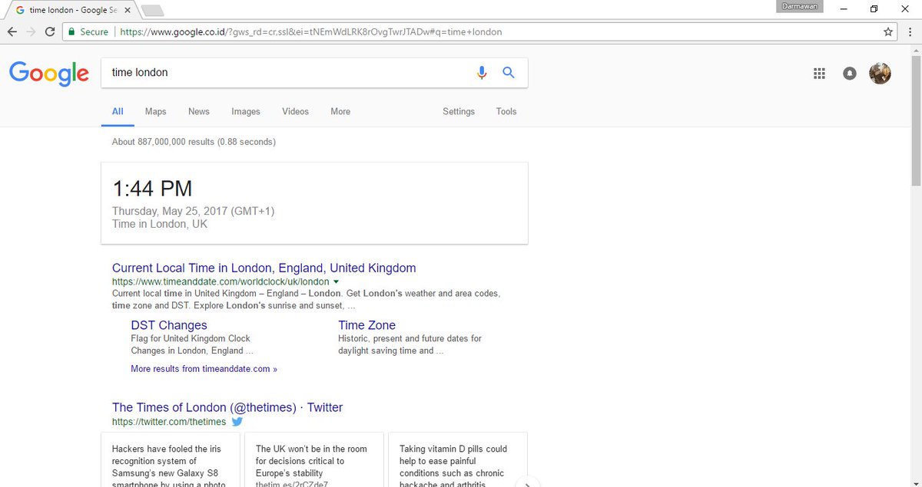Click the browser forward arrow

point(32,32)
